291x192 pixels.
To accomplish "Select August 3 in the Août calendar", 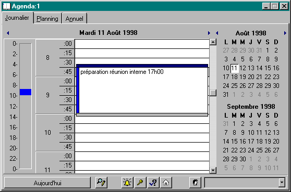I will [x=226, y=59].
